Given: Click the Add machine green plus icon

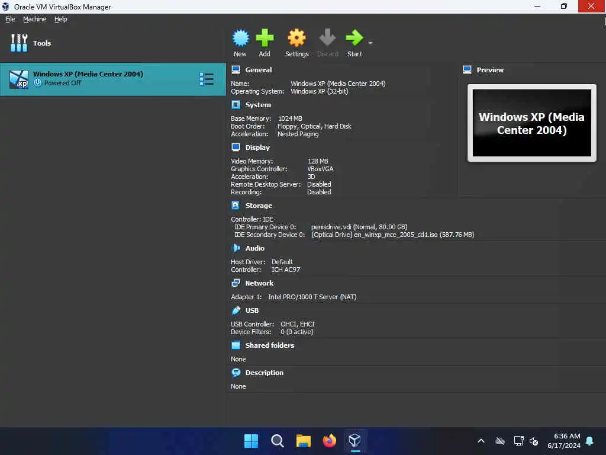Looking at the screenshot, I should (x=265, y=38).
